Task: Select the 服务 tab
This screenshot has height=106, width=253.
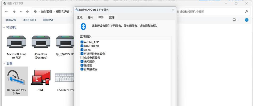Action: (101, 17)
